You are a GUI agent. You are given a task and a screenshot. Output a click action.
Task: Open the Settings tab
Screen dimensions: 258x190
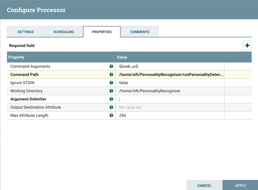[x=26, y=32]
